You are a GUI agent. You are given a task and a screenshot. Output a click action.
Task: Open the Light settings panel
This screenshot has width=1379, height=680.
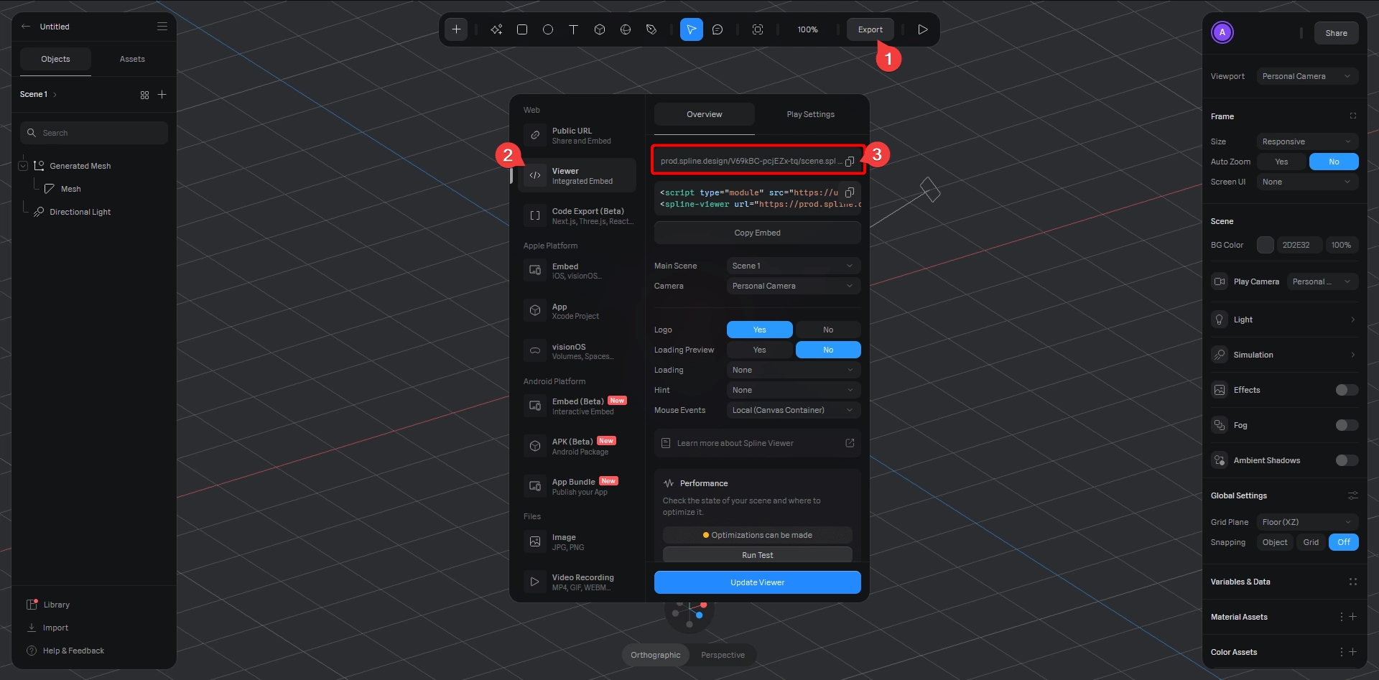point(1284,320)
